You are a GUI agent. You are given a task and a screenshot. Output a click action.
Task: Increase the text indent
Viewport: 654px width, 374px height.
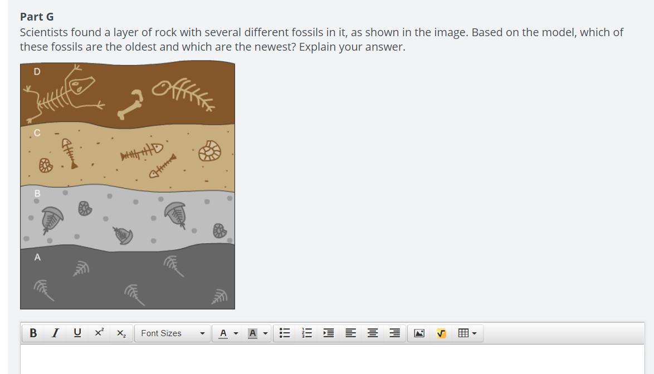[329, 333]
